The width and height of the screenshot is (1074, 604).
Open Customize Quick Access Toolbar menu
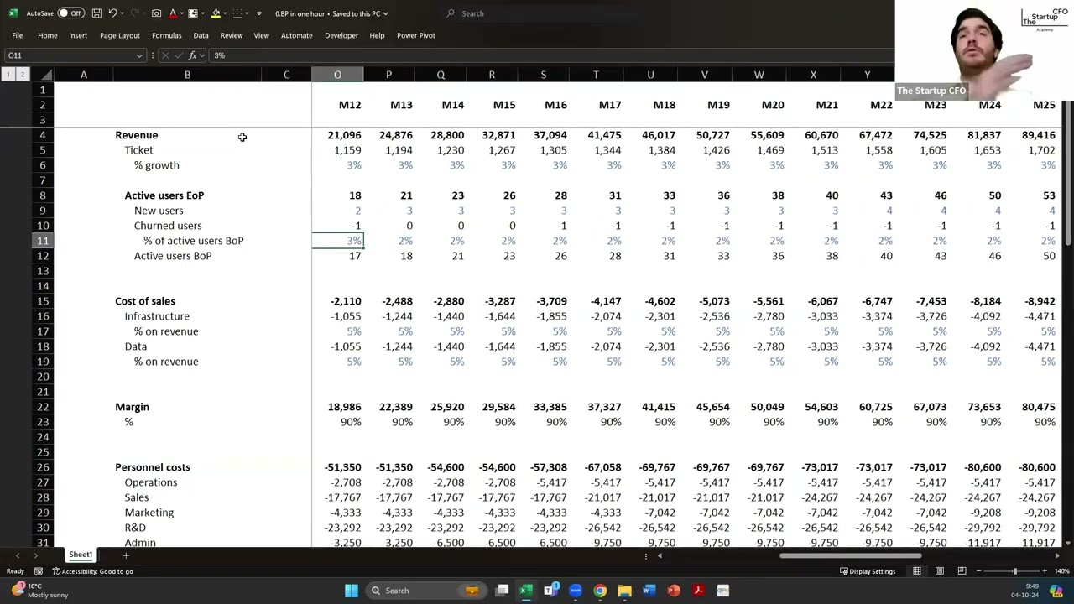click(258, 13)
